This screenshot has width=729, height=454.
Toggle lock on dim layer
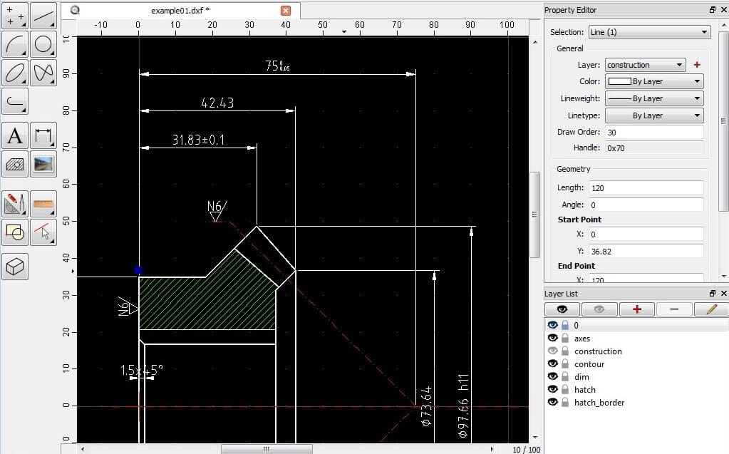[x=565, y=376]
